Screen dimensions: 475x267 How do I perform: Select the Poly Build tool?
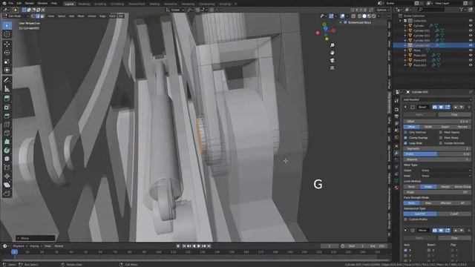(x=7, y=142)
